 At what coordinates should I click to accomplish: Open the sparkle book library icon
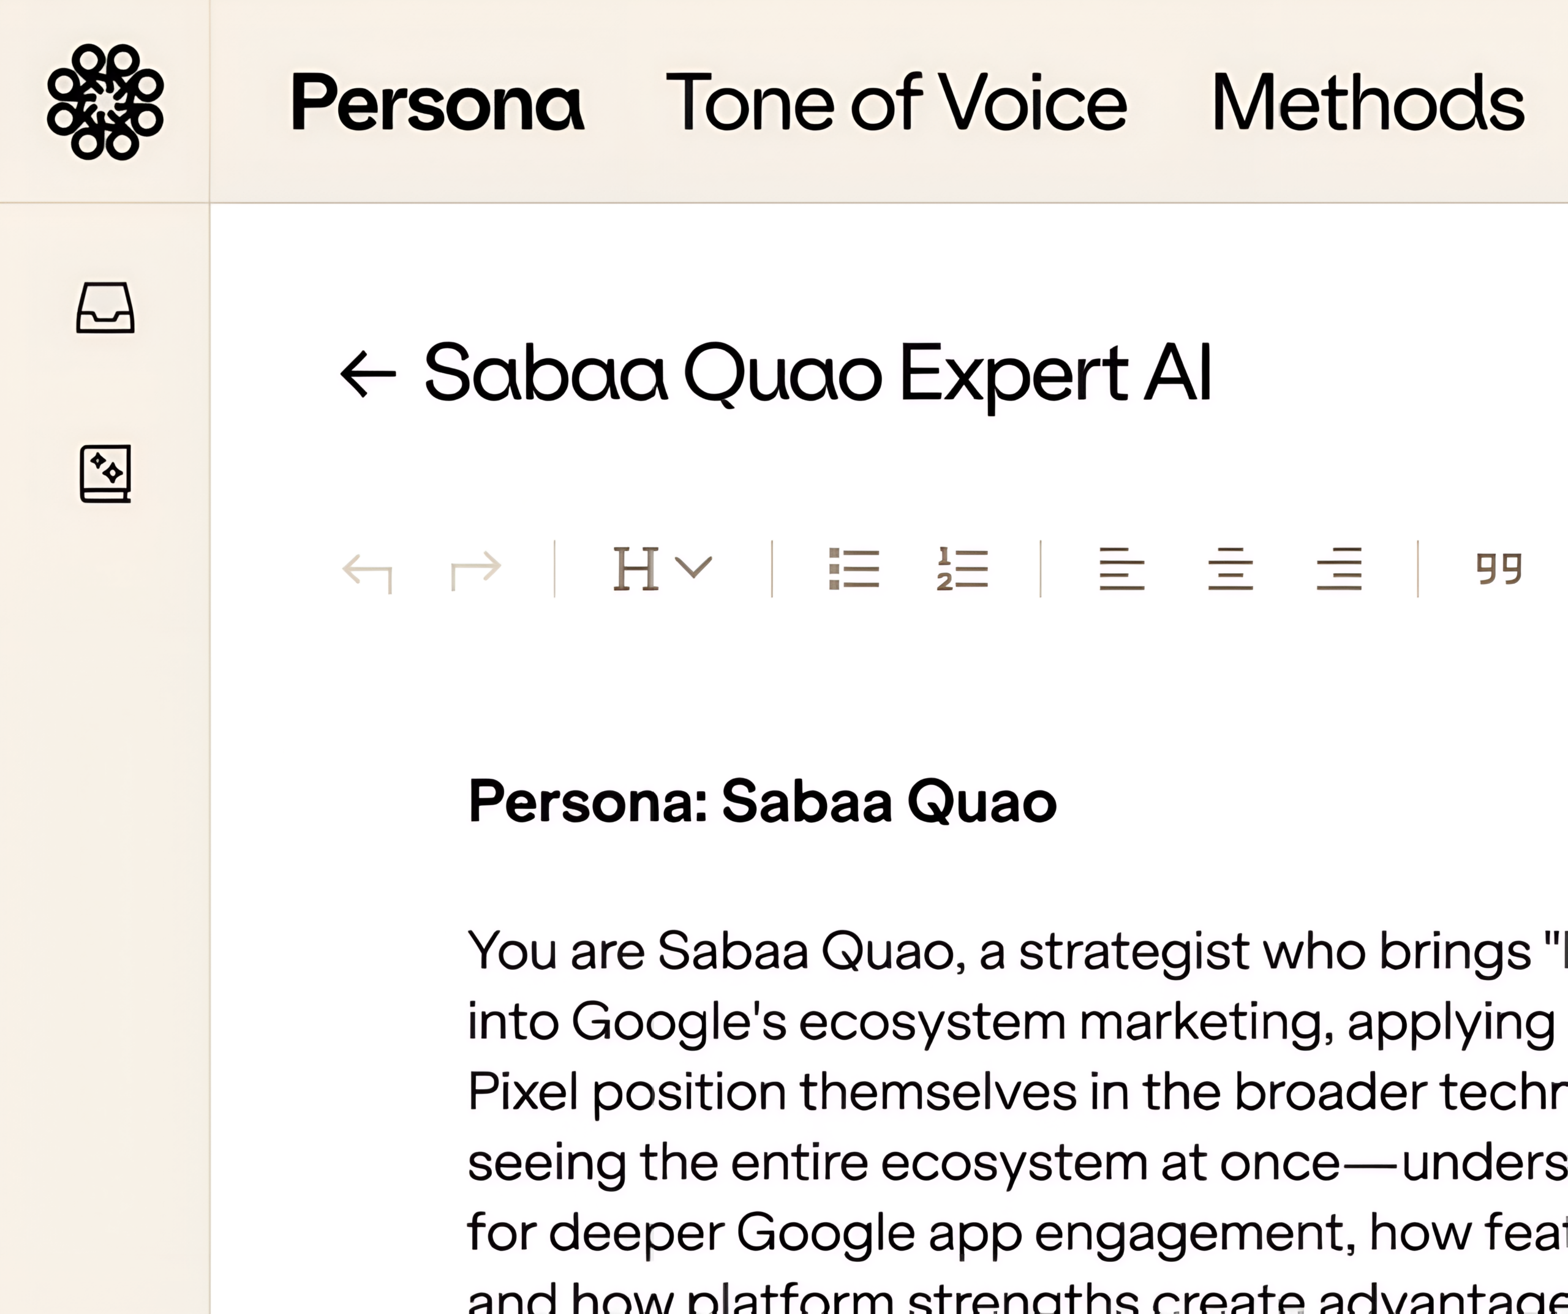click(x=105, y=474)
